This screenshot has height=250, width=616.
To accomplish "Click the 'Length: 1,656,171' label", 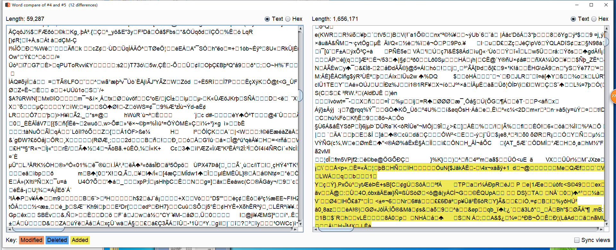I will 335,19.
